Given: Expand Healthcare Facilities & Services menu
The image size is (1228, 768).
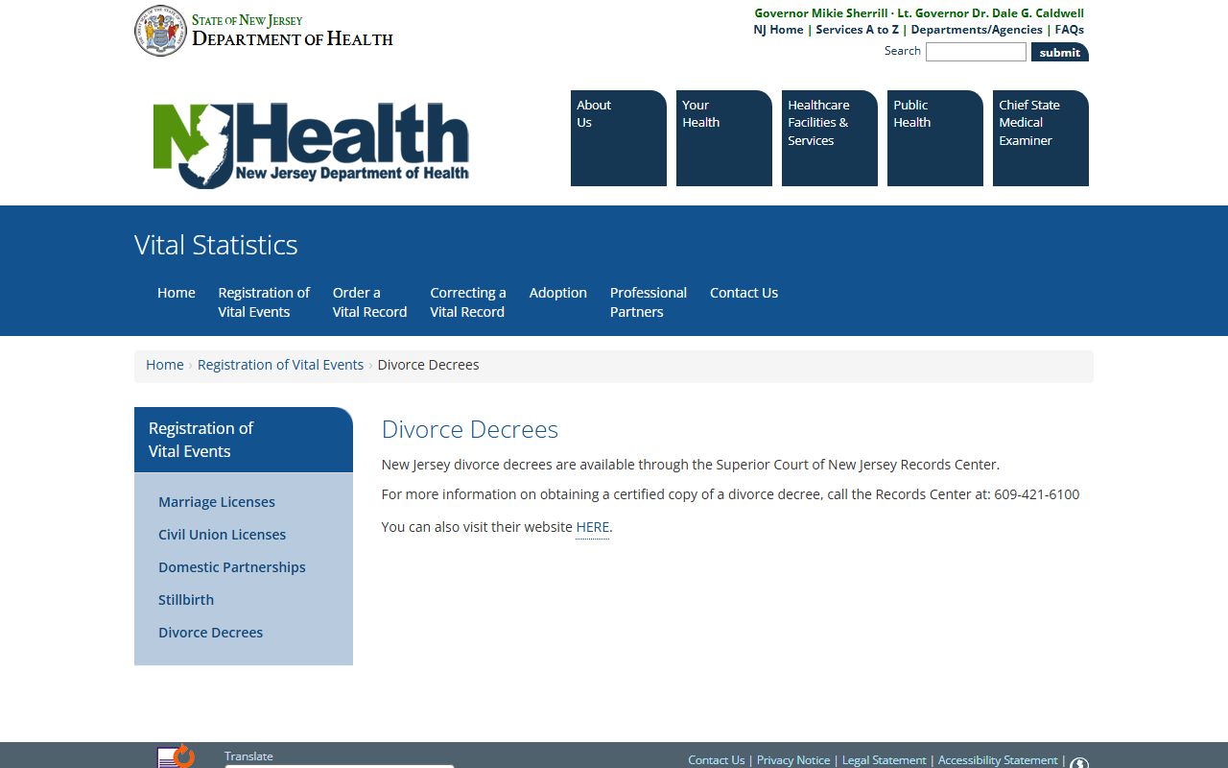Looking at the screenshot, I should click(x=829, y=137).
